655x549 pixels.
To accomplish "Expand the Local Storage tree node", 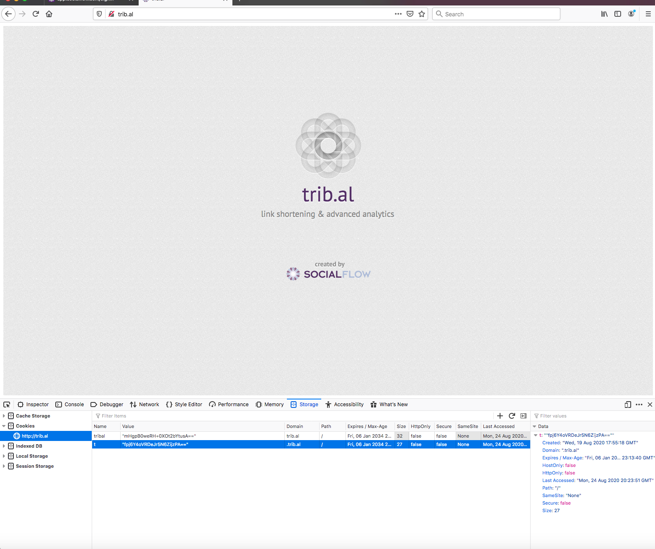I will 4,456.
